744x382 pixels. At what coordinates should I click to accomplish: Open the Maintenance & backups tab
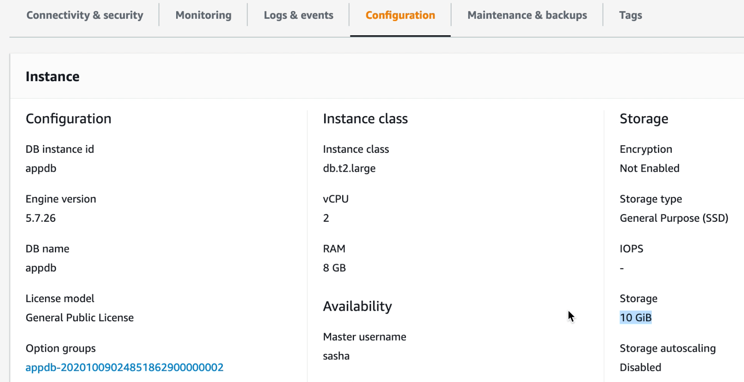[526, 15]
